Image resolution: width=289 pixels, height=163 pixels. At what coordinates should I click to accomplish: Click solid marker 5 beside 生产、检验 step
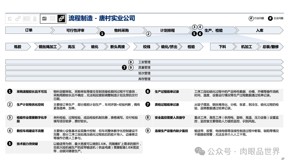(194, 34)
